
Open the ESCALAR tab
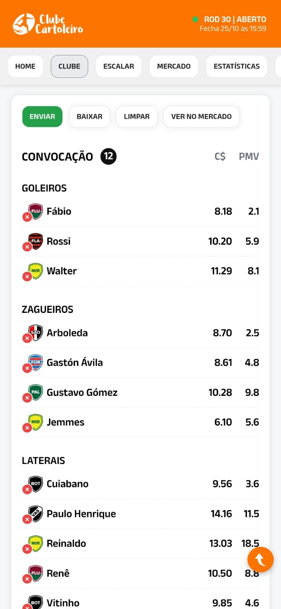pyautogui.click(x=118, y=66)
